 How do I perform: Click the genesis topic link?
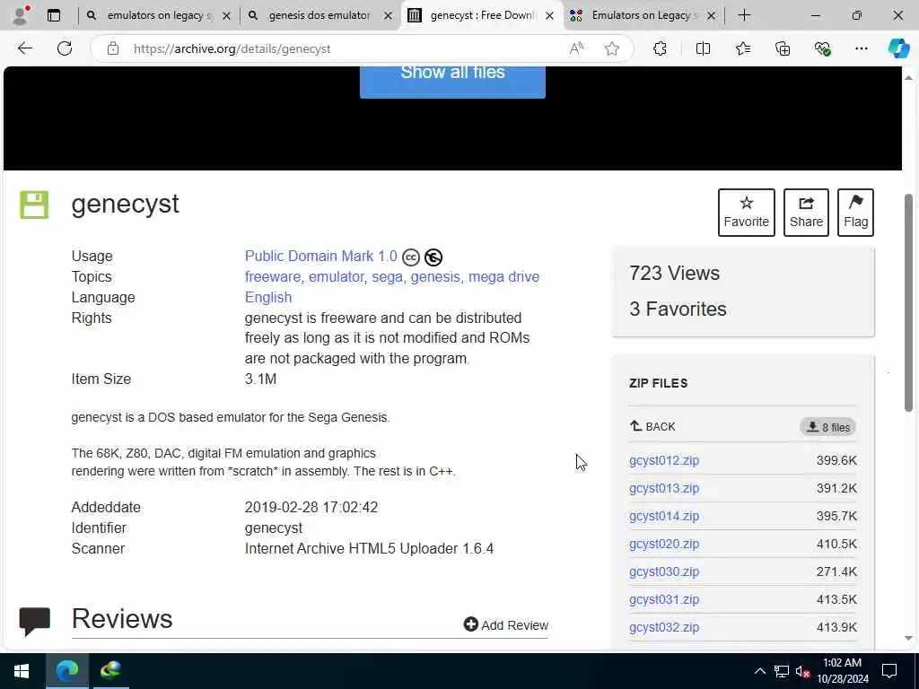(x=435, y=276)
